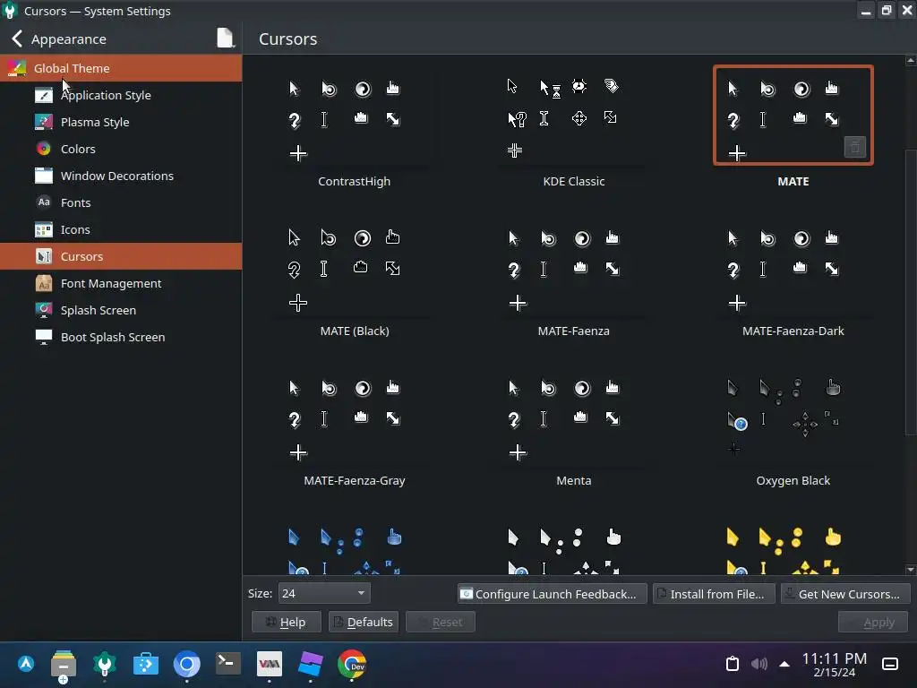This screenshot has width=917, height=688.
Task: Click the Reset button
Action: click(x=441, y=622)
